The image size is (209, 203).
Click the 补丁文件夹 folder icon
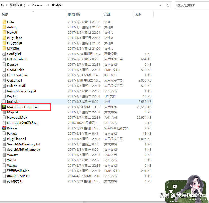click(x=4, y=43)
